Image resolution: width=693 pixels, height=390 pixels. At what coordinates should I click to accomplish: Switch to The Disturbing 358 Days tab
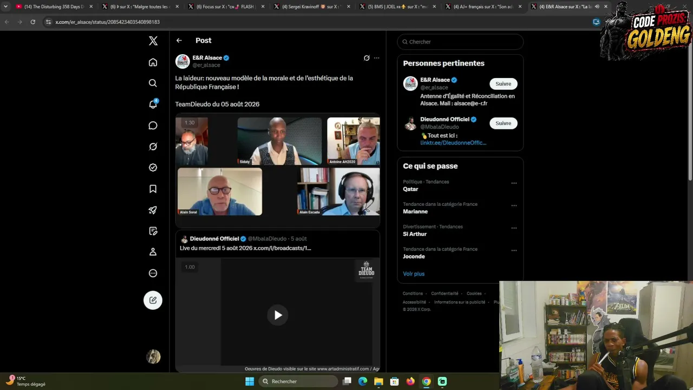coord(54,6)
